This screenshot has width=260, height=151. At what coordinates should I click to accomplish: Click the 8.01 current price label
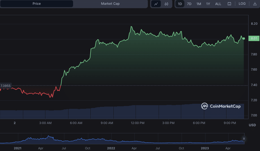(x=254, y=39)
